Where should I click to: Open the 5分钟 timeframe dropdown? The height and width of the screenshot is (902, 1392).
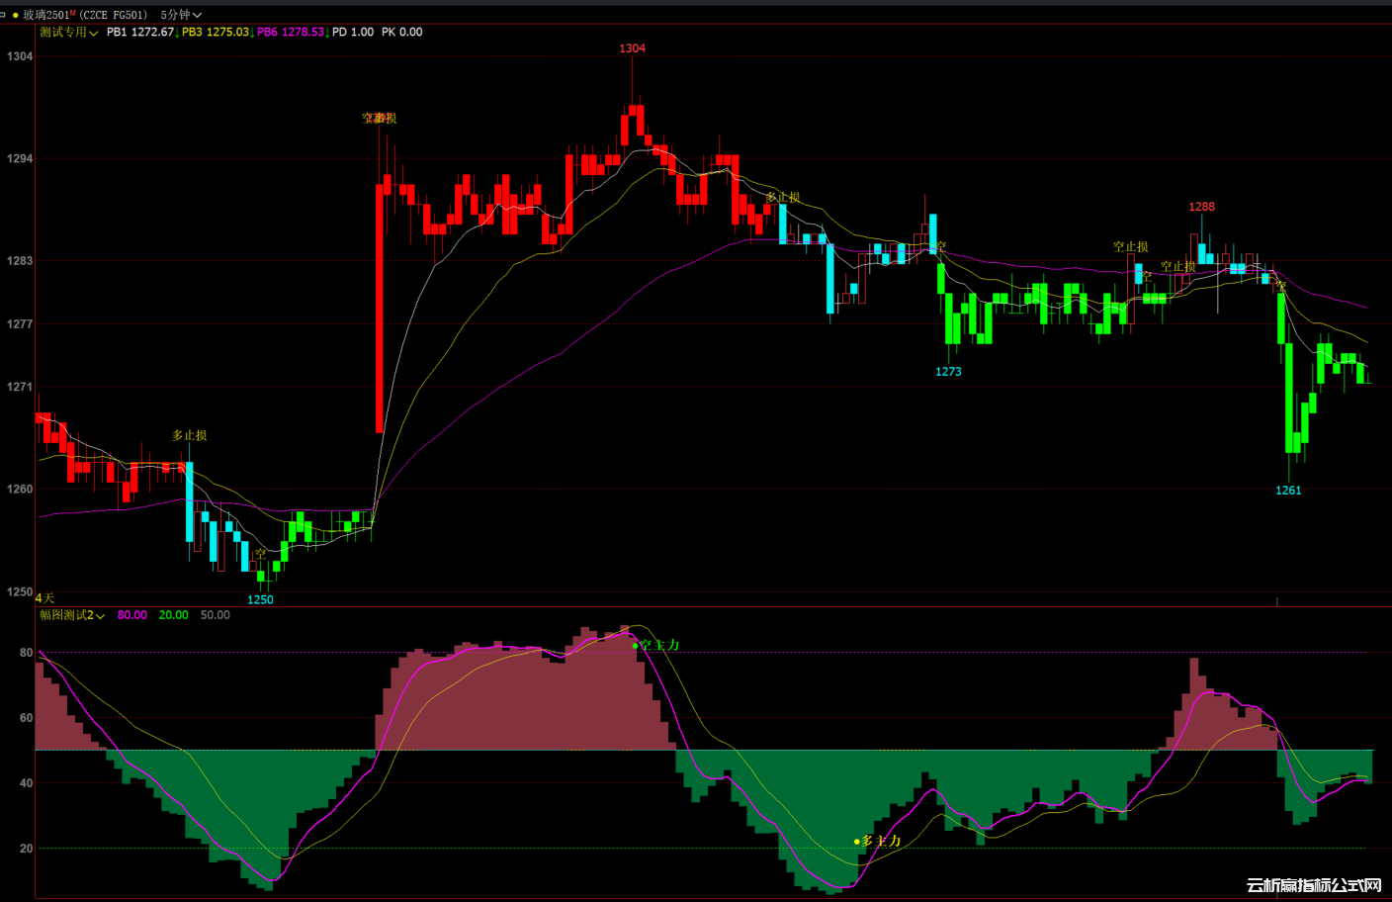pyautogui.click(x=181, y=15)
